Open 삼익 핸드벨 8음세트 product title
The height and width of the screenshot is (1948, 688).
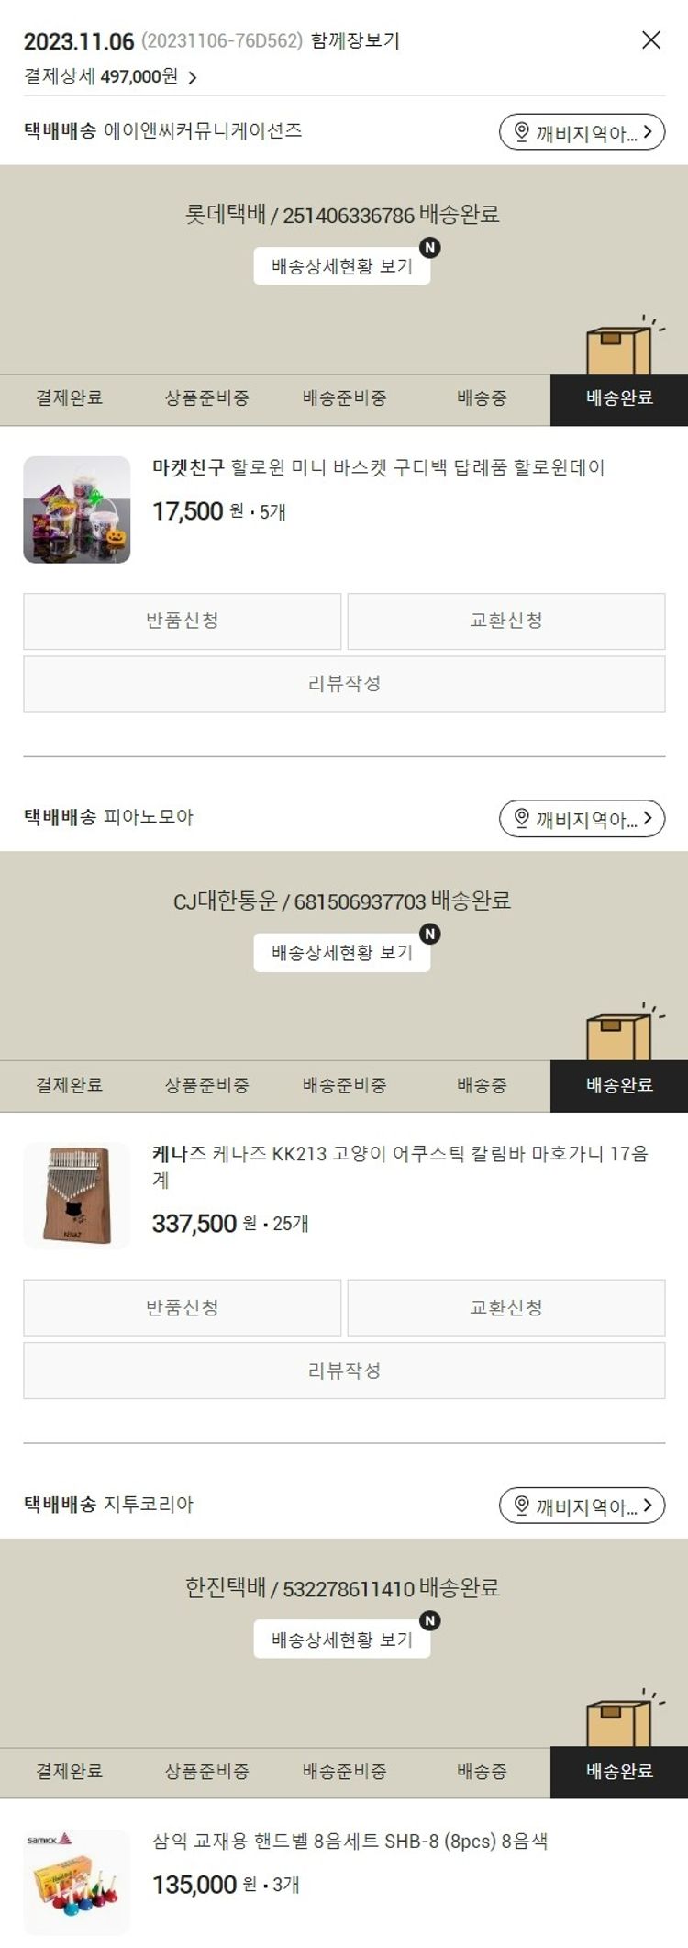[x=350, y=1841]
